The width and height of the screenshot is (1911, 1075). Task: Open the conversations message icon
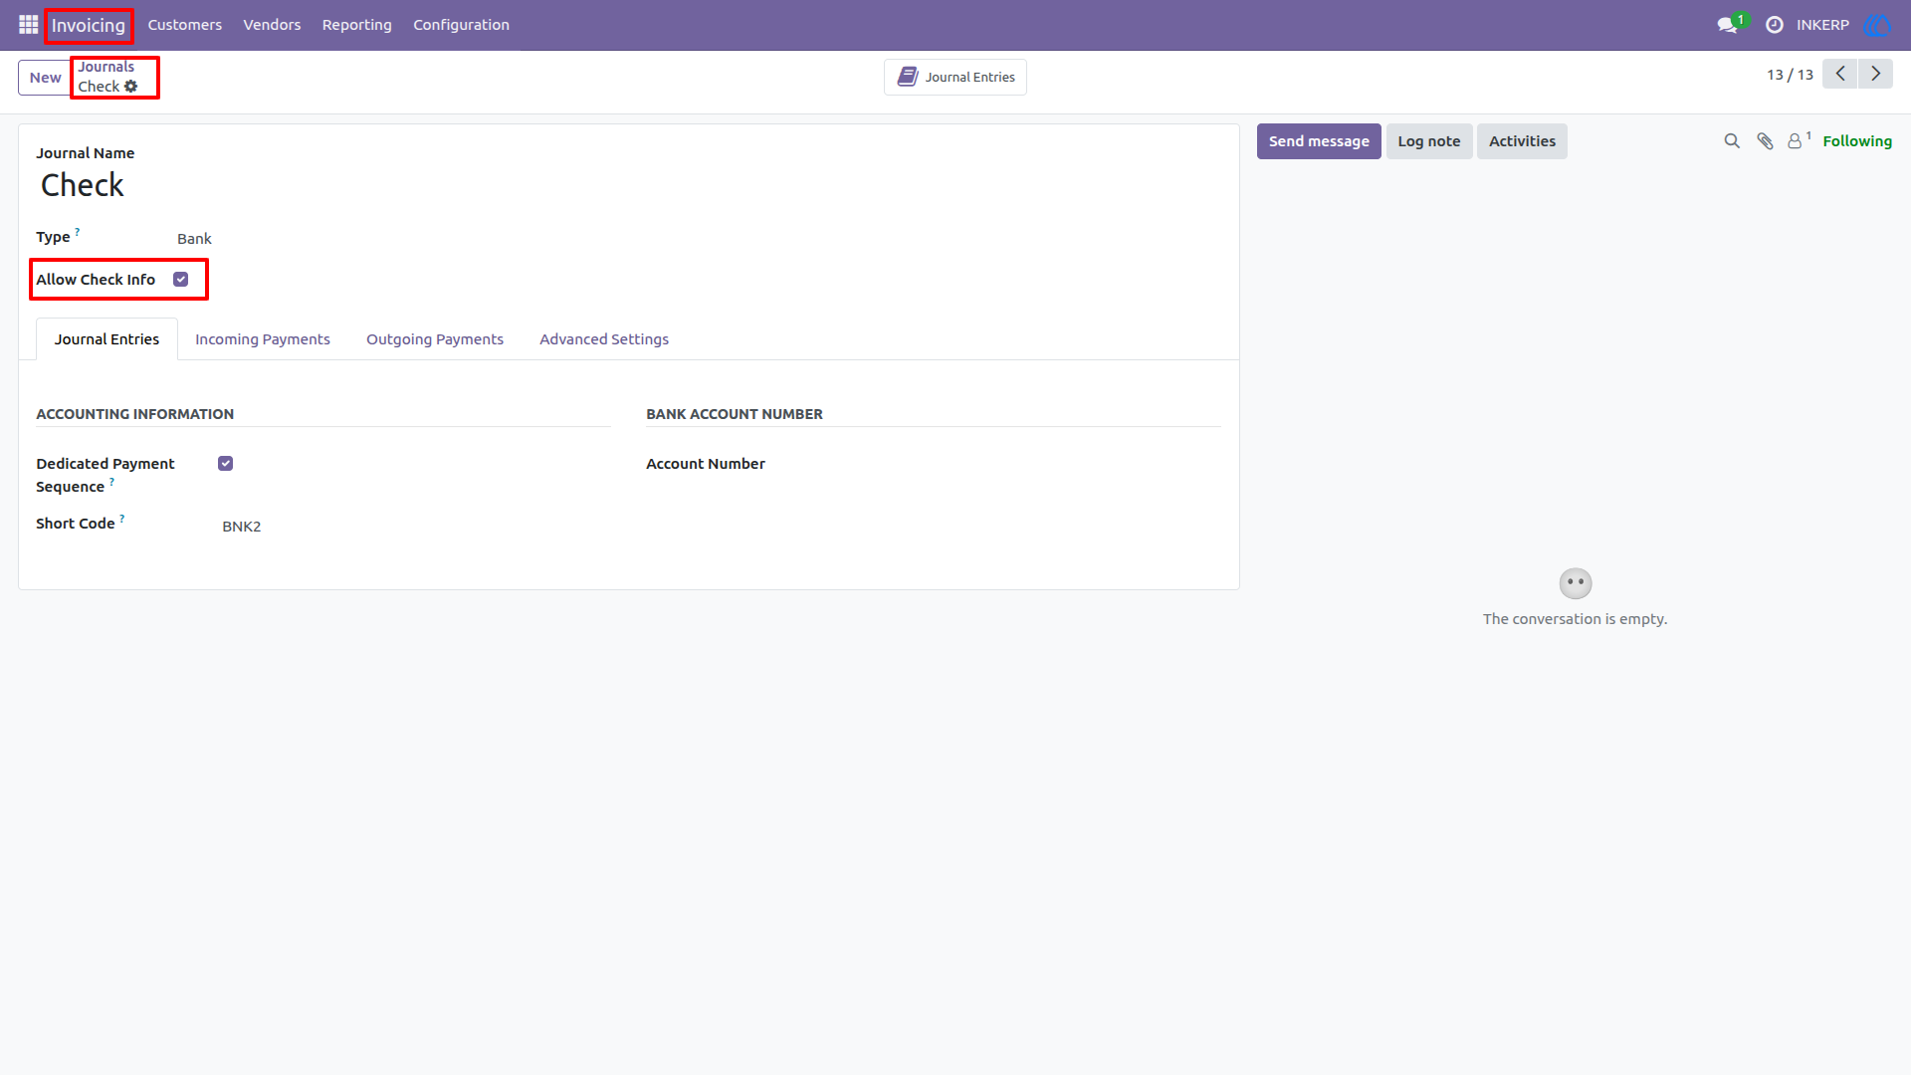tap(1727, 25)
